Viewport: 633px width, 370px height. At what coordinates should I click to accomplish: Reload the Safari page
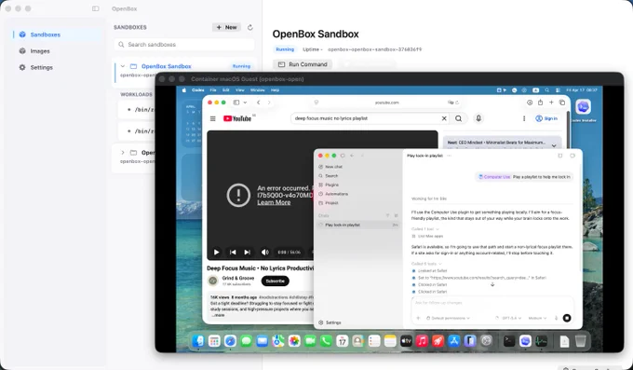[457, 103]
